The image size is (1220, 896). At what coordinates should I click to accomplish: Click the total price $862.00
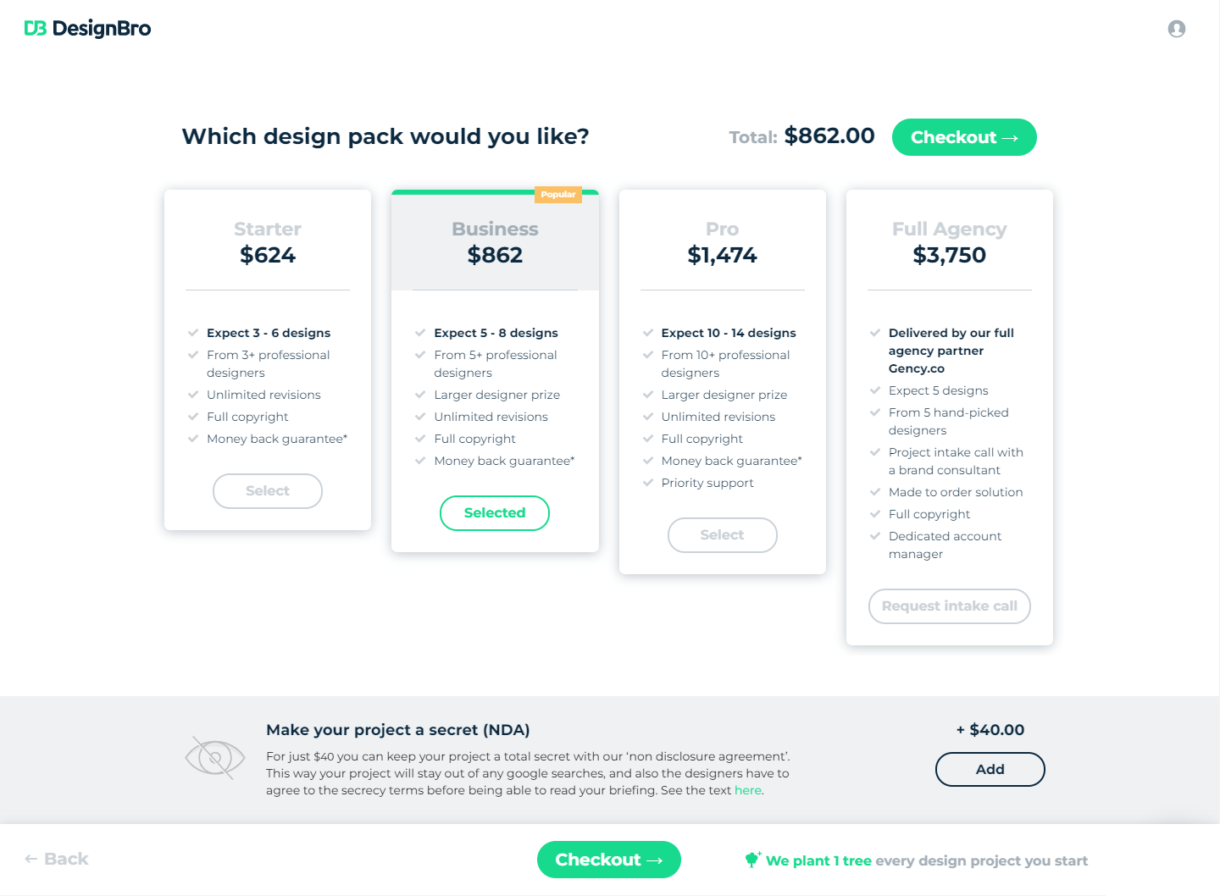(x=829, y=136)
